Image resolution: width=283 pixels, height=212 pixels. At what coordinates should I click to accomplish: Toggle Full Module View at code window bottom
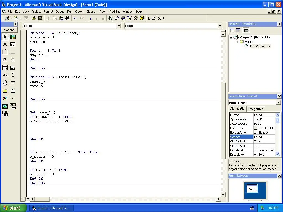(x=27, y=199)
